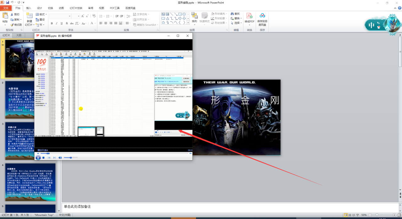Image resolution: width=402 pixels, height=219 pixels.
Task: Mute the media player volume
Action: (60, 158)
